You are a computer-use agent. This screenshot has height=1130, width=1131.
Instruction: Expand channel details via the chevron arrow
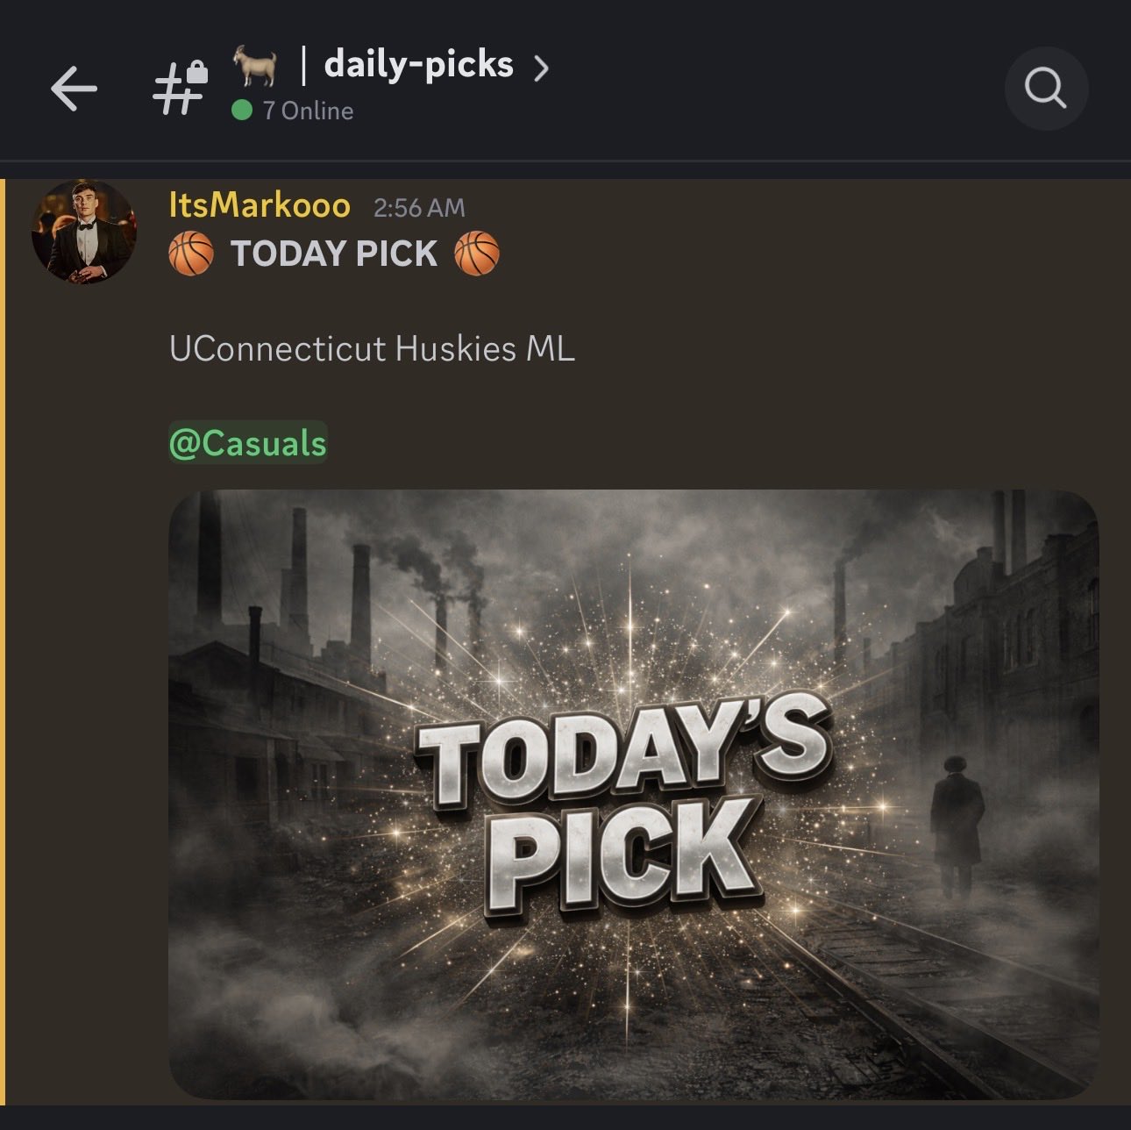click(541, 68)
